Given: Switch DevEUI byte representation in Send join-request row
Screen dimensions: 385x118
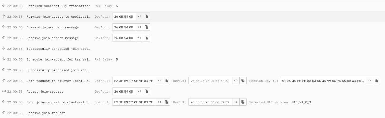Looking at the screenshot, I should click(236, 102).
